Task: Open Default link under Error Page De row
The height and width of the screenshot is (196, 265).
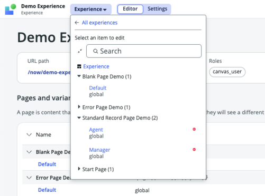Action: (47, 190)
